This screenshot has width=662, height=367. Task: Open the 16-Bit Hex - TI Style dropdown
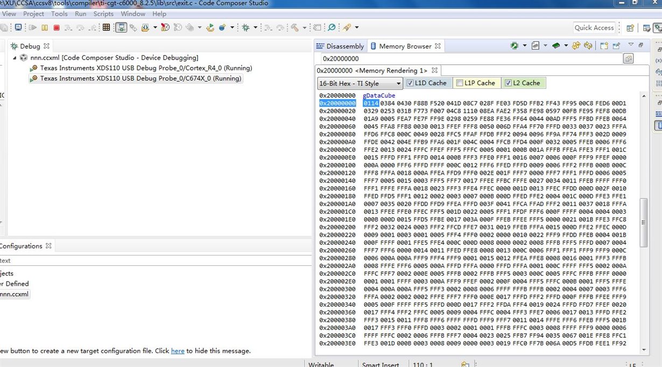[398, 83]
